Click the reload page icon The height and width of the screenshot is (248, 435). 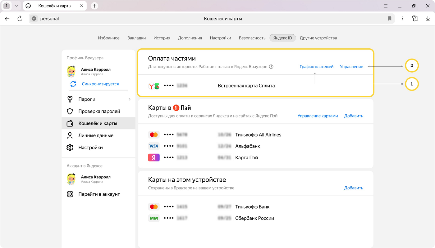coord(20,19)
